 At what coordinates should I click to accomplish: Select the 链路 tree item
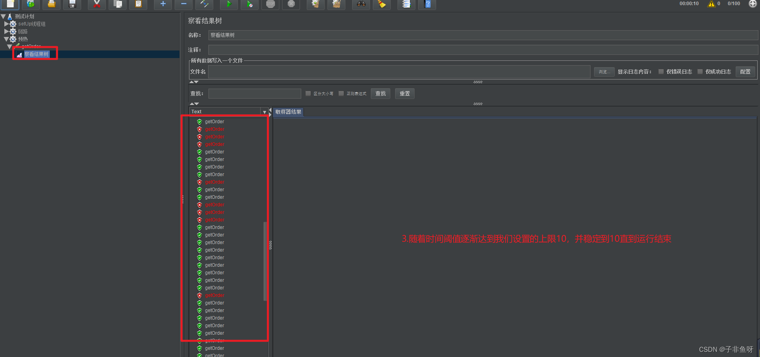(23, 31)
